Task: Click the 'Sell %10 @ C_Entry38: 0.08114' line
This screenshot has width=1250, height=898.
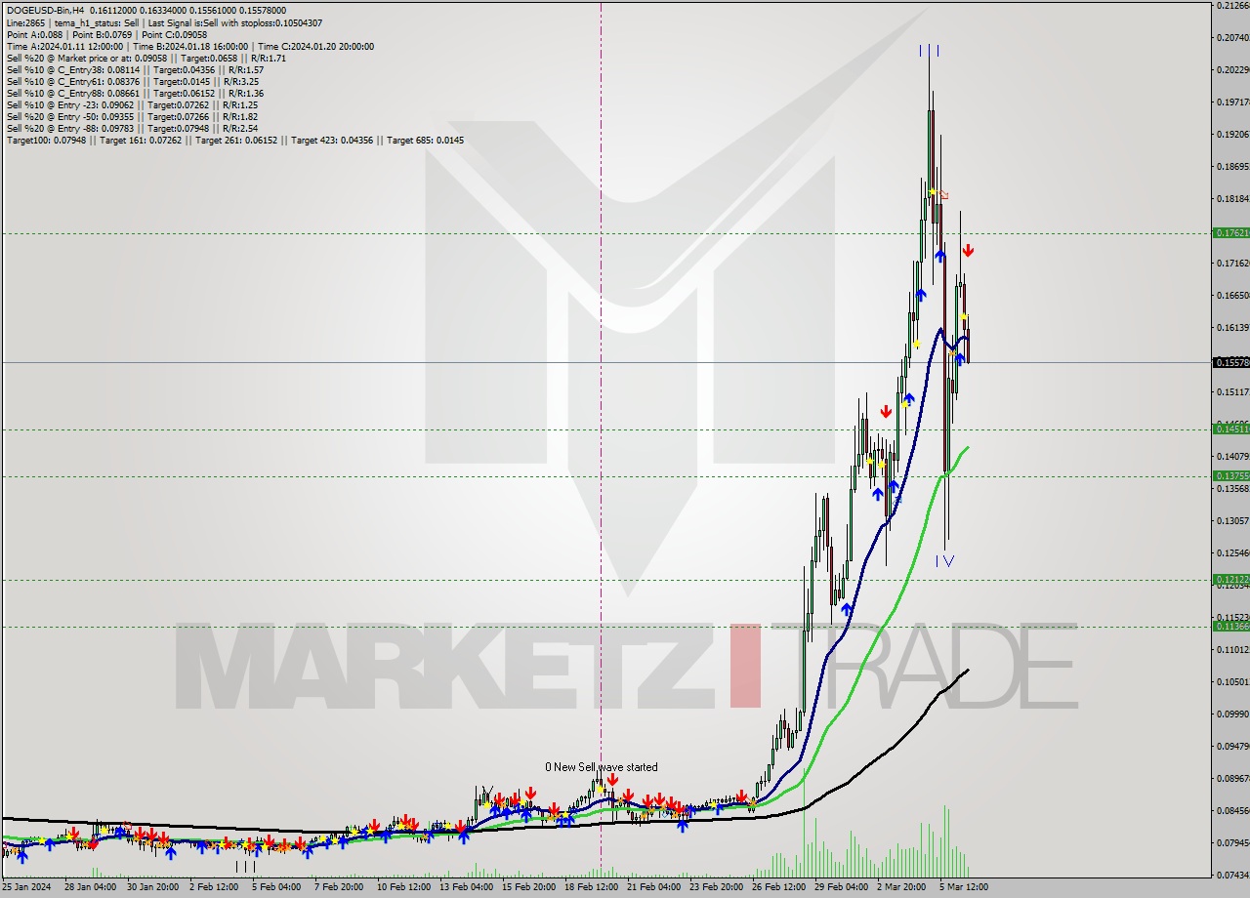Action: (135, 69)
